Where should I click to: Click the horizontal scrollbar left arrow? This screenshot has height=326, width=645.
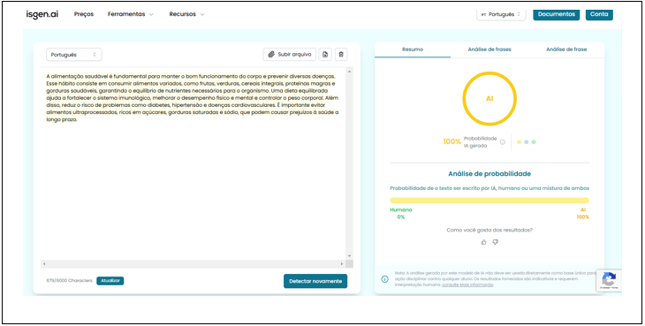[x=44, y=264]
